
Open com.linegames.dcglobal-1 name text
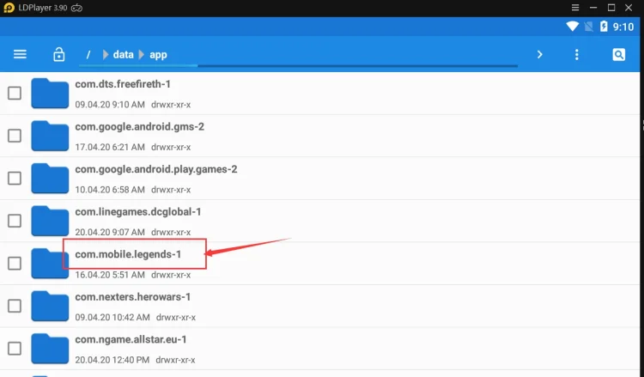(x=138, y=212)
